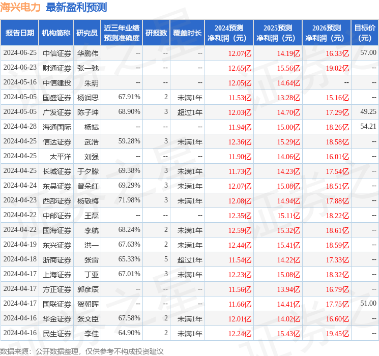Select the 东吴证券 institution cell
This screenshot has height=356, width=379.
tap(57, 186)
